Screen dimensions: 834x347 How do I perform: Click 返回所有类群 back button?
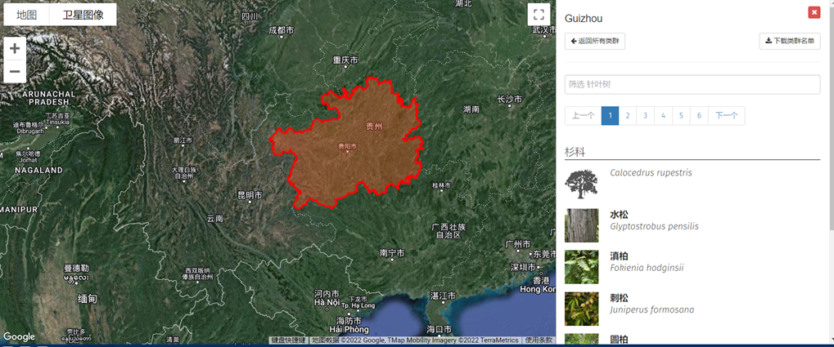click(x=595, y=41)
